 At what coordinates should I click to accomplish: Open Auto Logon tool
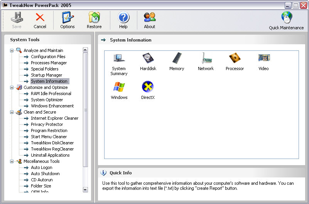coord(42,167)
